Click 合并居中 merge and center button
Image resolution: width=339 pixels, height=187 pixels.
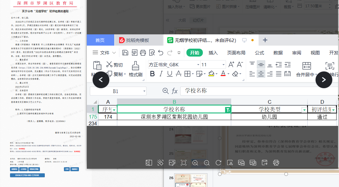click(x=307, y=69)
